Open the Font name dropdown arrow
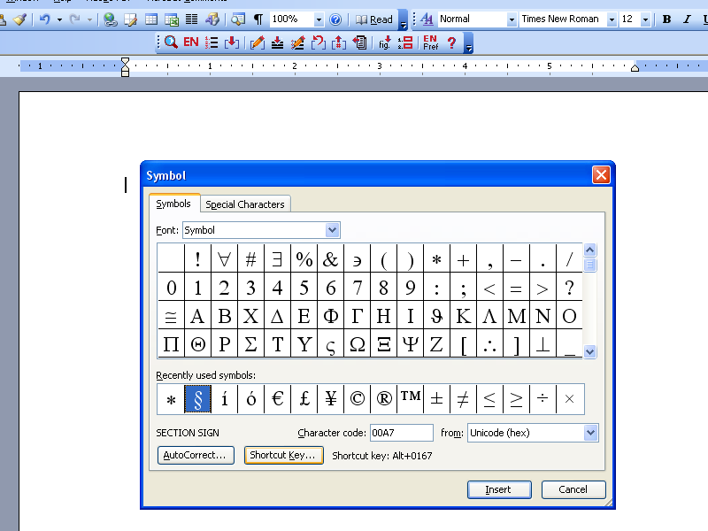Viewport: 708px width, 531px height. [612, 19]
